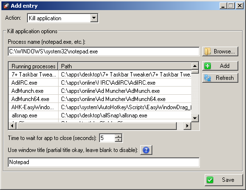The width and height of the screenshot is (246, 190).
Task: Click the process list scroll down arrow
Action: click(195, 118)
